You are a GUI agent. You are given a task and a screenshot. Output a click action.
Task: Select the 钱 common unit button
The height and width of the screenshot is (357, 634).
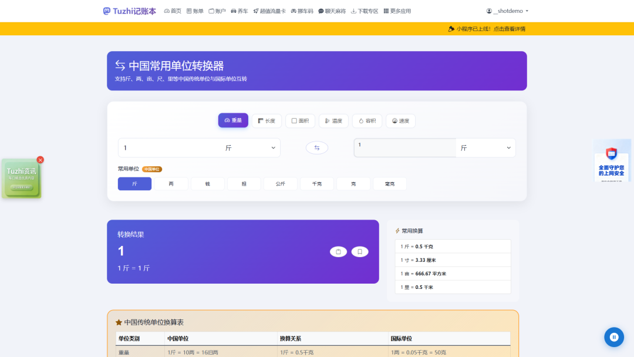pyautogui.click(x=207, y=184)
